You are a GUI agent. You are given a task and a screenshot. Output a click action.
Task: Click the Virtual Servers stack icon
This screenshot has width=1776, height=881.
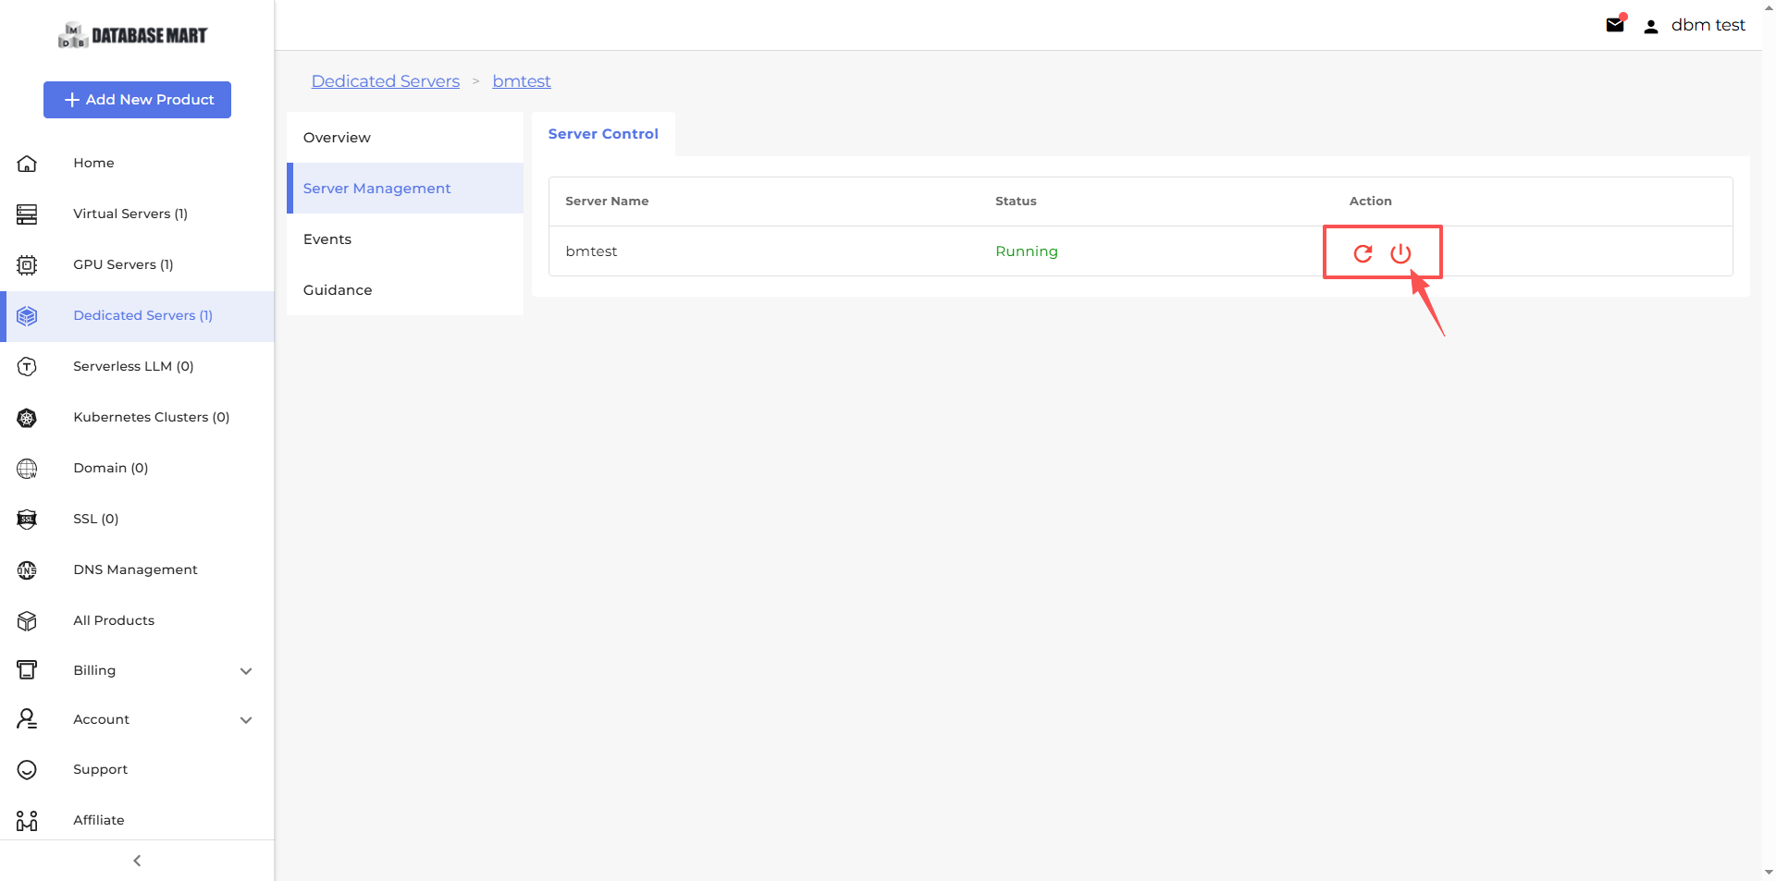(27, 214)
